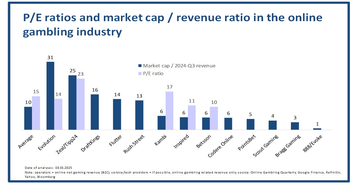This screenshot has height=185, width=354.
Task: Select the 'Market cap / 2024-Q3 revenue' legend label
Action: [x=179, y=66]
